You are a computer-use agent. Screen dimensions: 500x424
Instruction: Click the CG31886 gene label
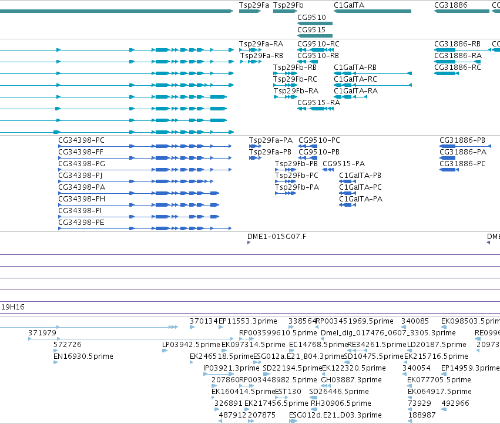tap(451, 5)
